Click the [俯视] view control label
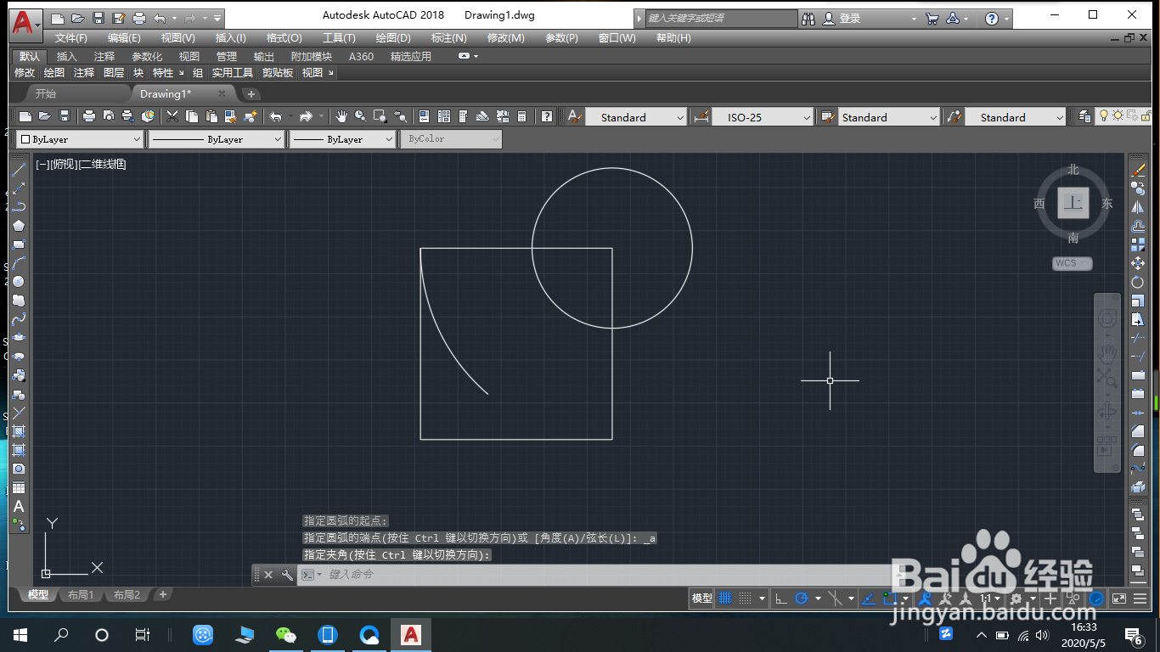 pos(64,164)
